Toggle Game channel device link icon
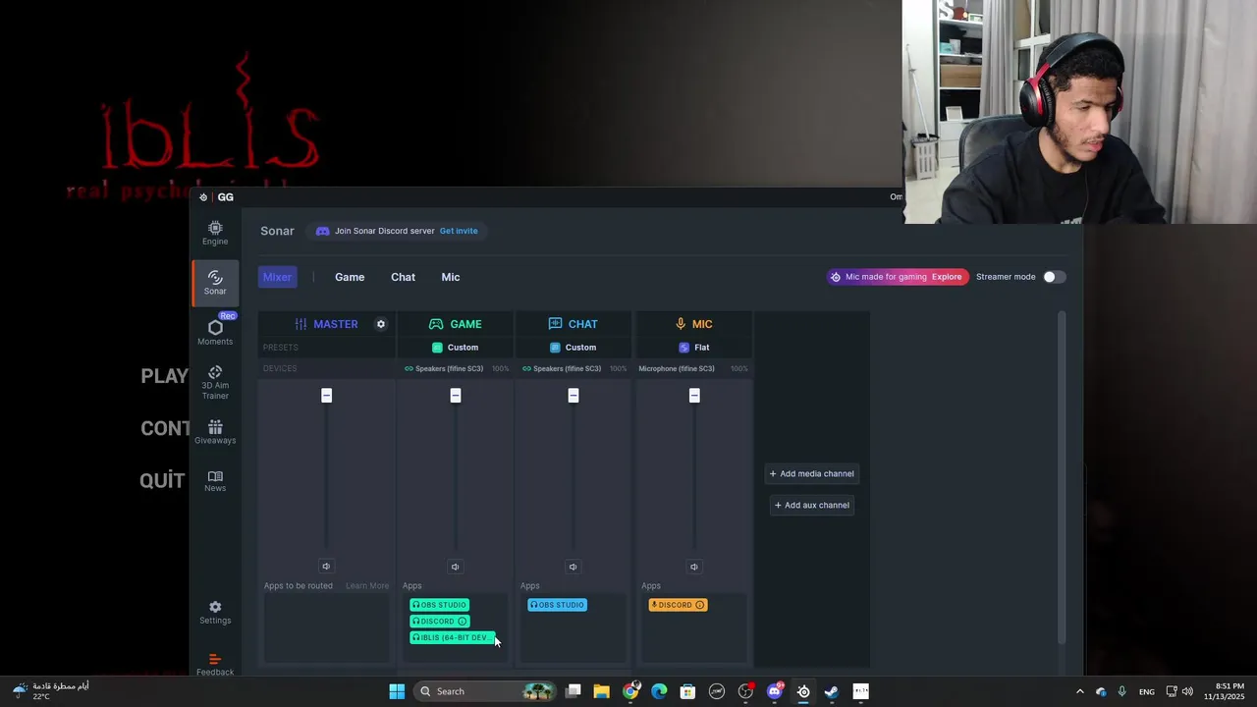This screenshot has width=1257, height=707. click(409, 369)
